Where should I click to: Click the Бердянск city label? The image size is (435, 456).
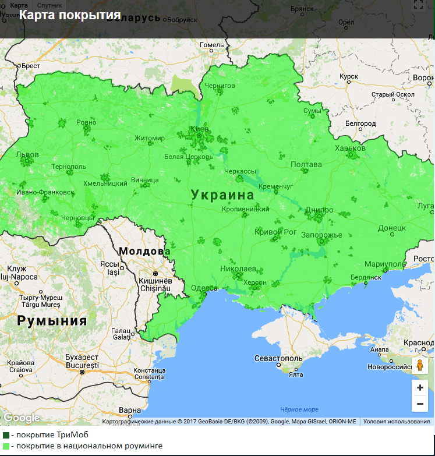tap(366, 277)
